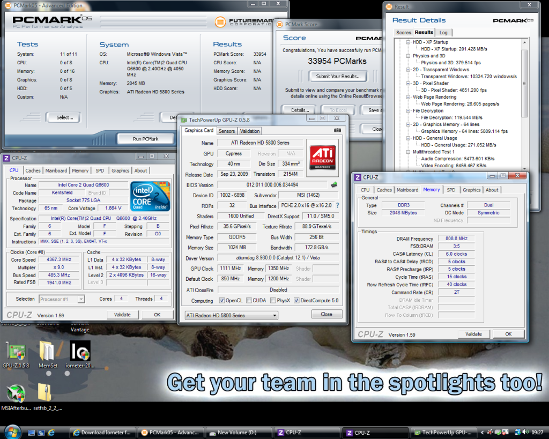Open the Windows Start orb
This screenshot has height=439, width=549.
click(x=12, y=433)
